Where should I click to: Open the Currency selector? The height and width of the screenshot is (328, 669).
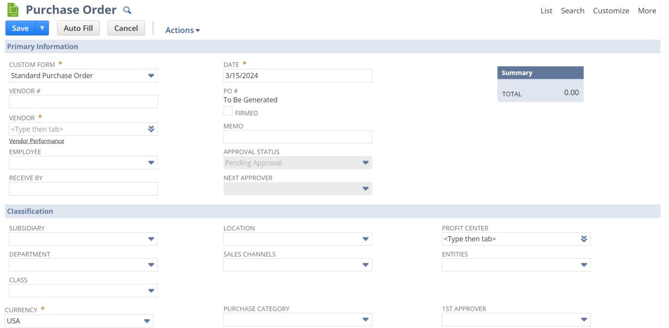tap(147, 321)
